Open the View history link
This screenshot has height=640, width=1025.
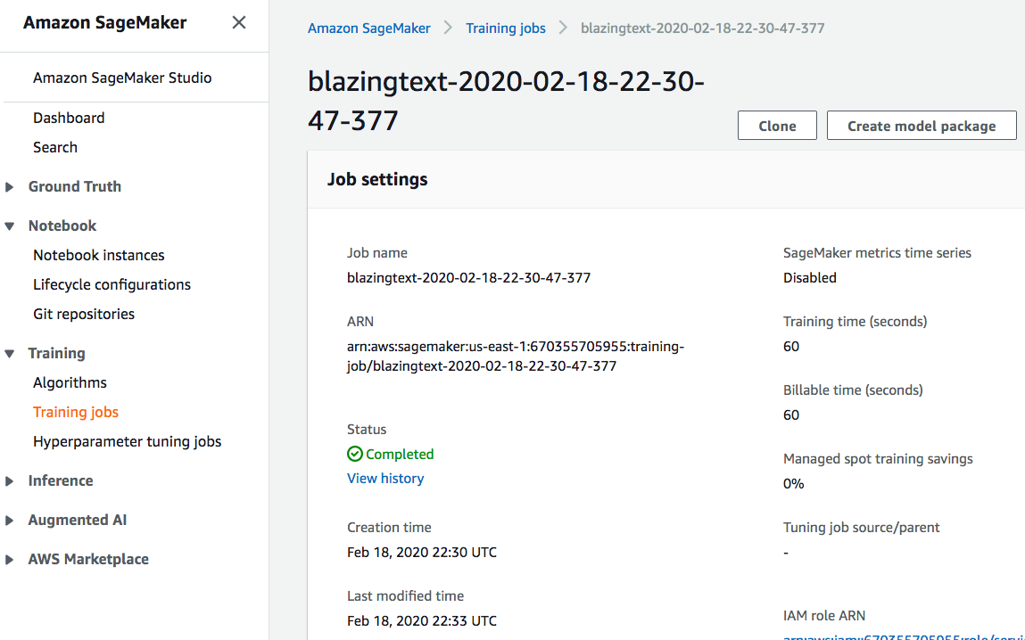click(385, 478)
